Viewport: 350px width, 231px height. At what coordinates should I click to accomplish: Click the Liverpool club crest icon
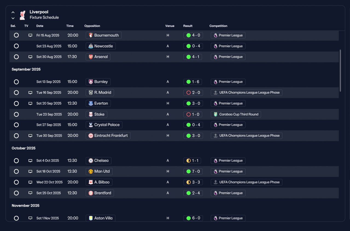(x=22, y=15)
